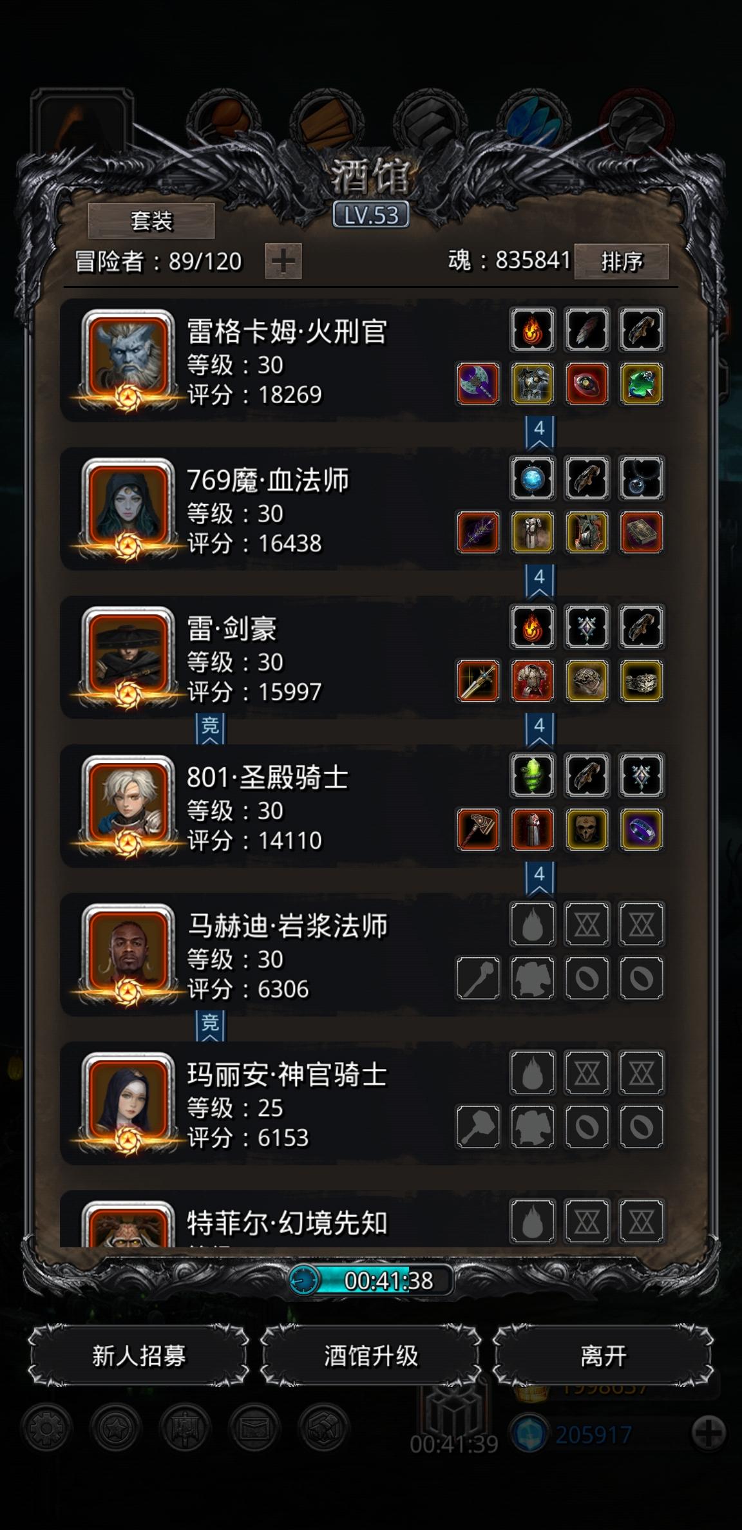Tap the 新人招募 button

coord(138,1355)
